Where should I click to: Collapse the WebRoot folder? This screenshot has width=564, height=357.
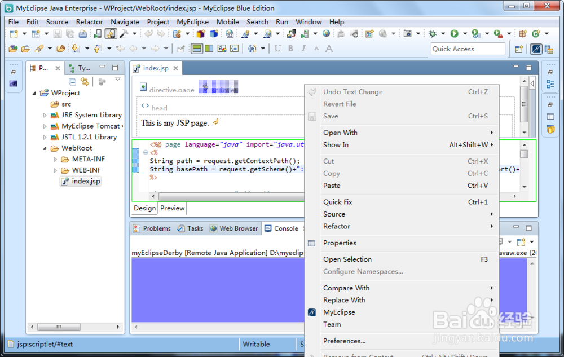[x=45, y=148]
